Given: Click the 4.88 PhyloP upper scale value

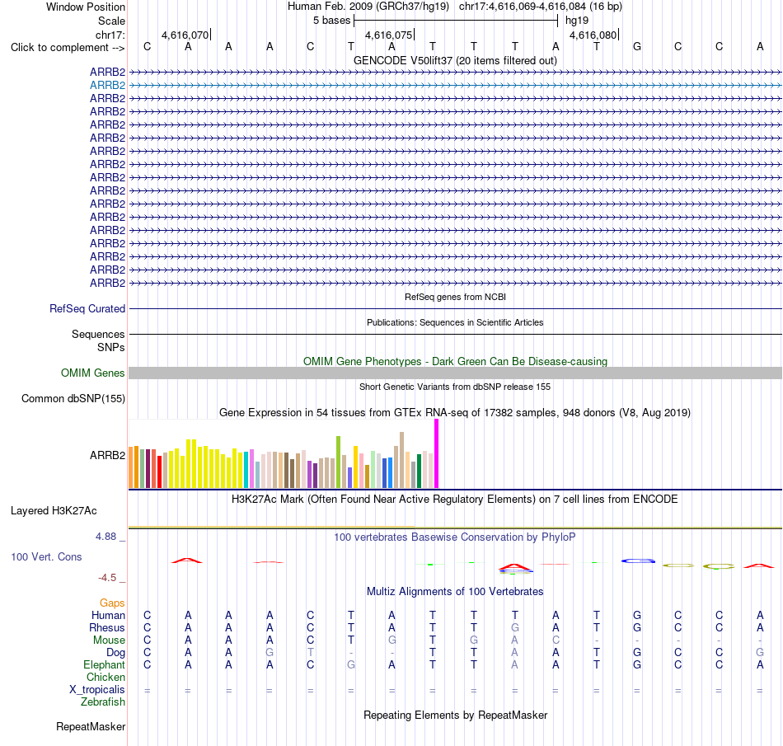Looking at the screenshot, I should pyautogui.click(x=105, y=537).
